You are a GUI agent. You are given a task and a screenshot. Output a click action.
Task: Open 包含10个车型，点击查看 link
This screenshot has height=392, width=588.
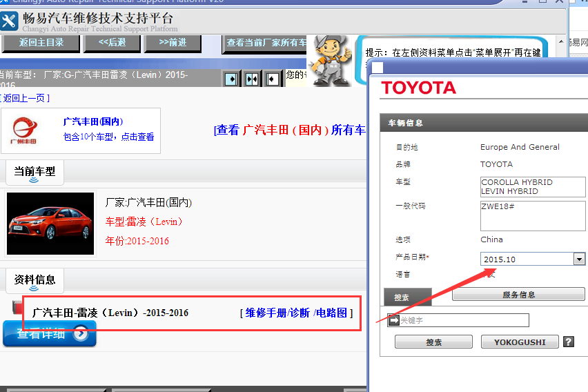pyautogui.click(x=109, y=137)
